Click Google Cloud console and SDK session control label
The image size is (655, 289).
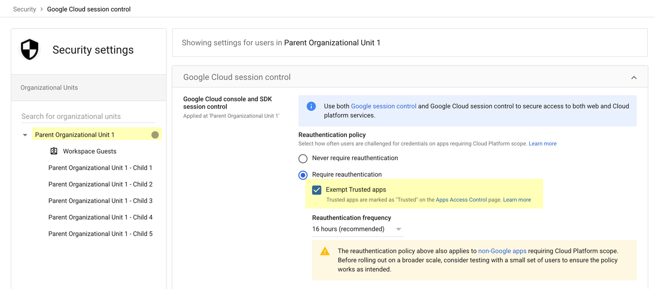click(228, 103)
